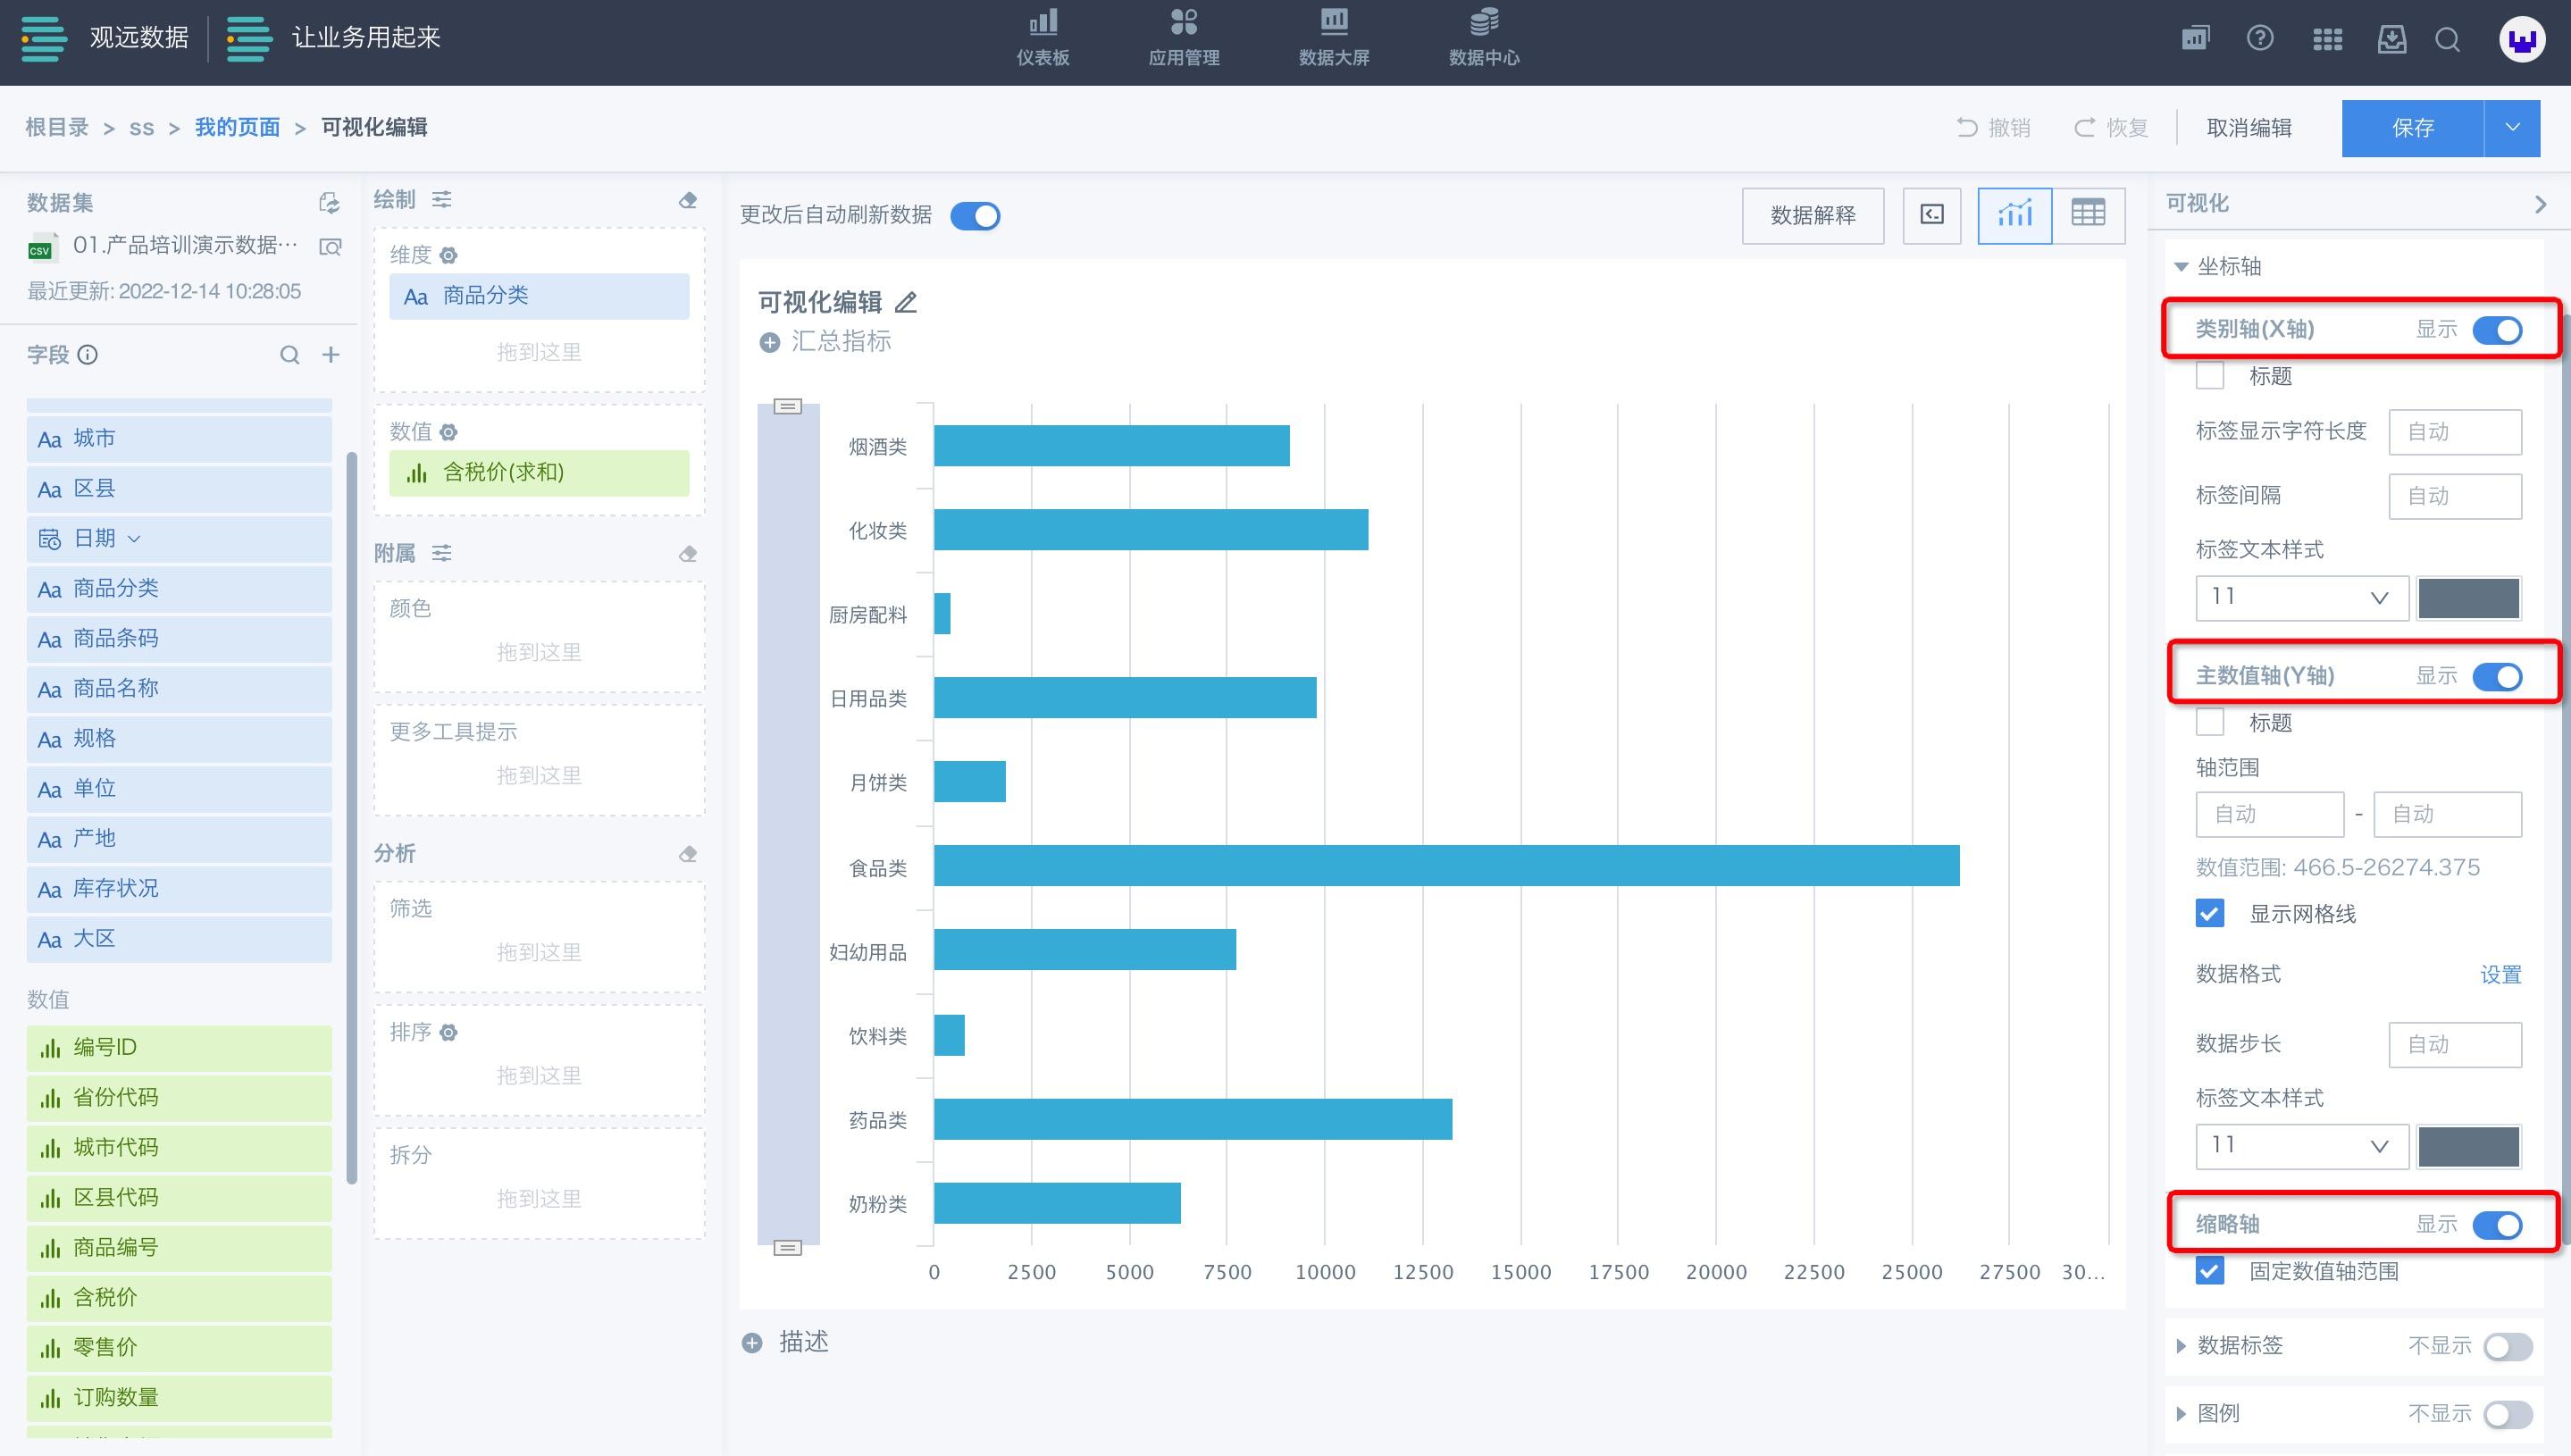The height and width of the screenshot is (1456, 2571).
Task: Click the switch dataset icon
Action: tap(329, 202)
